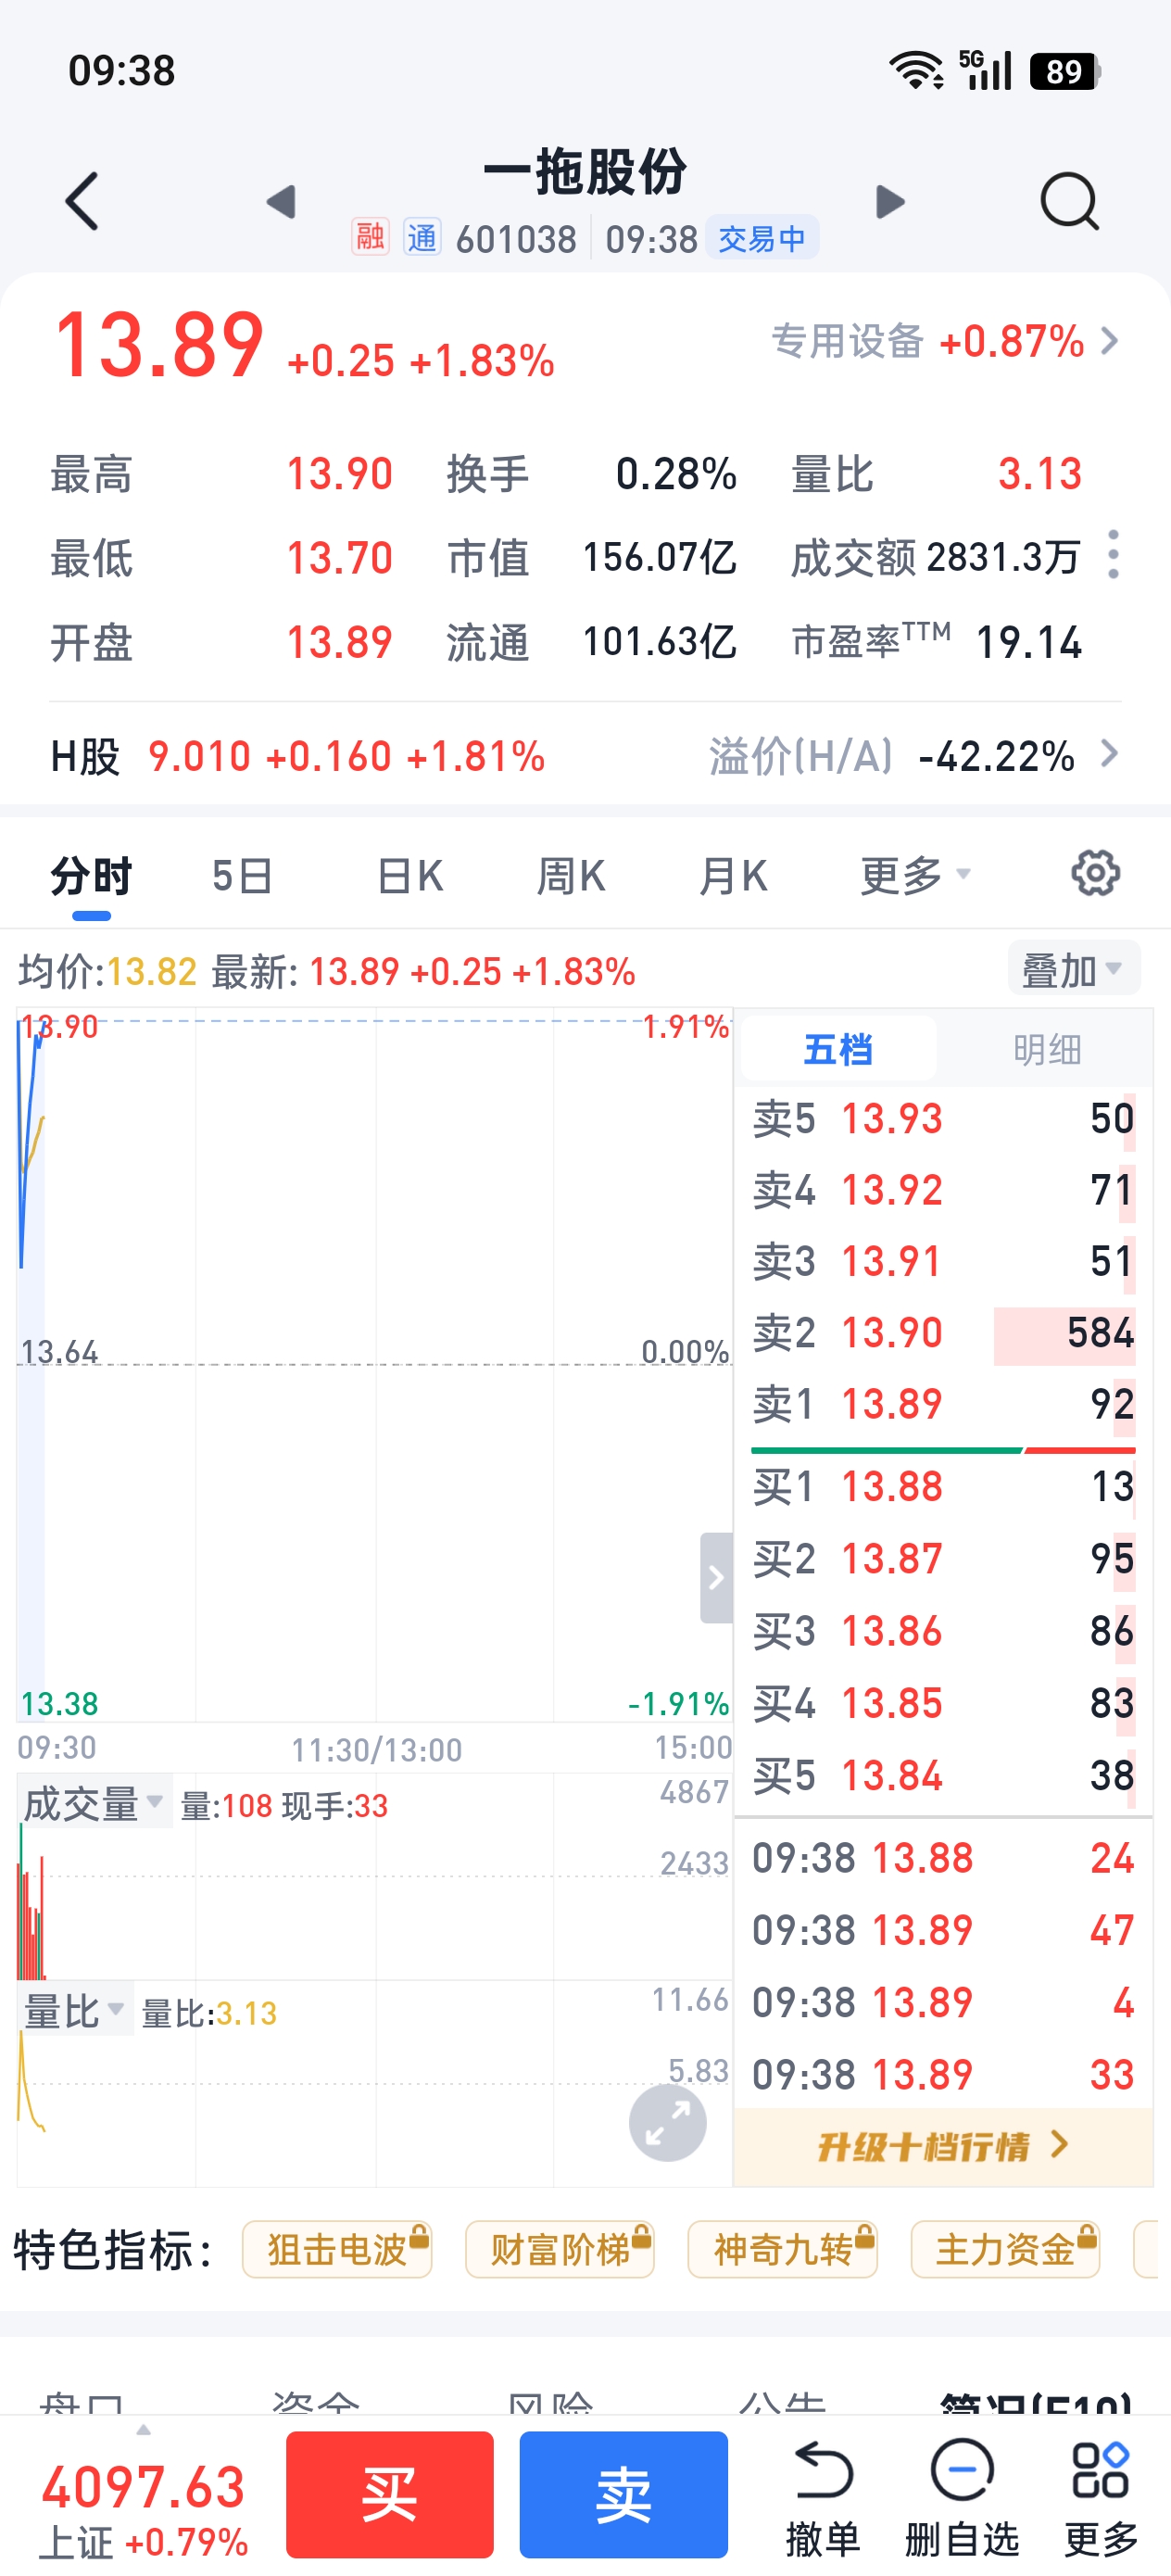
Task: Select the 五档 order book toggle
Action: pos(838,1050)
